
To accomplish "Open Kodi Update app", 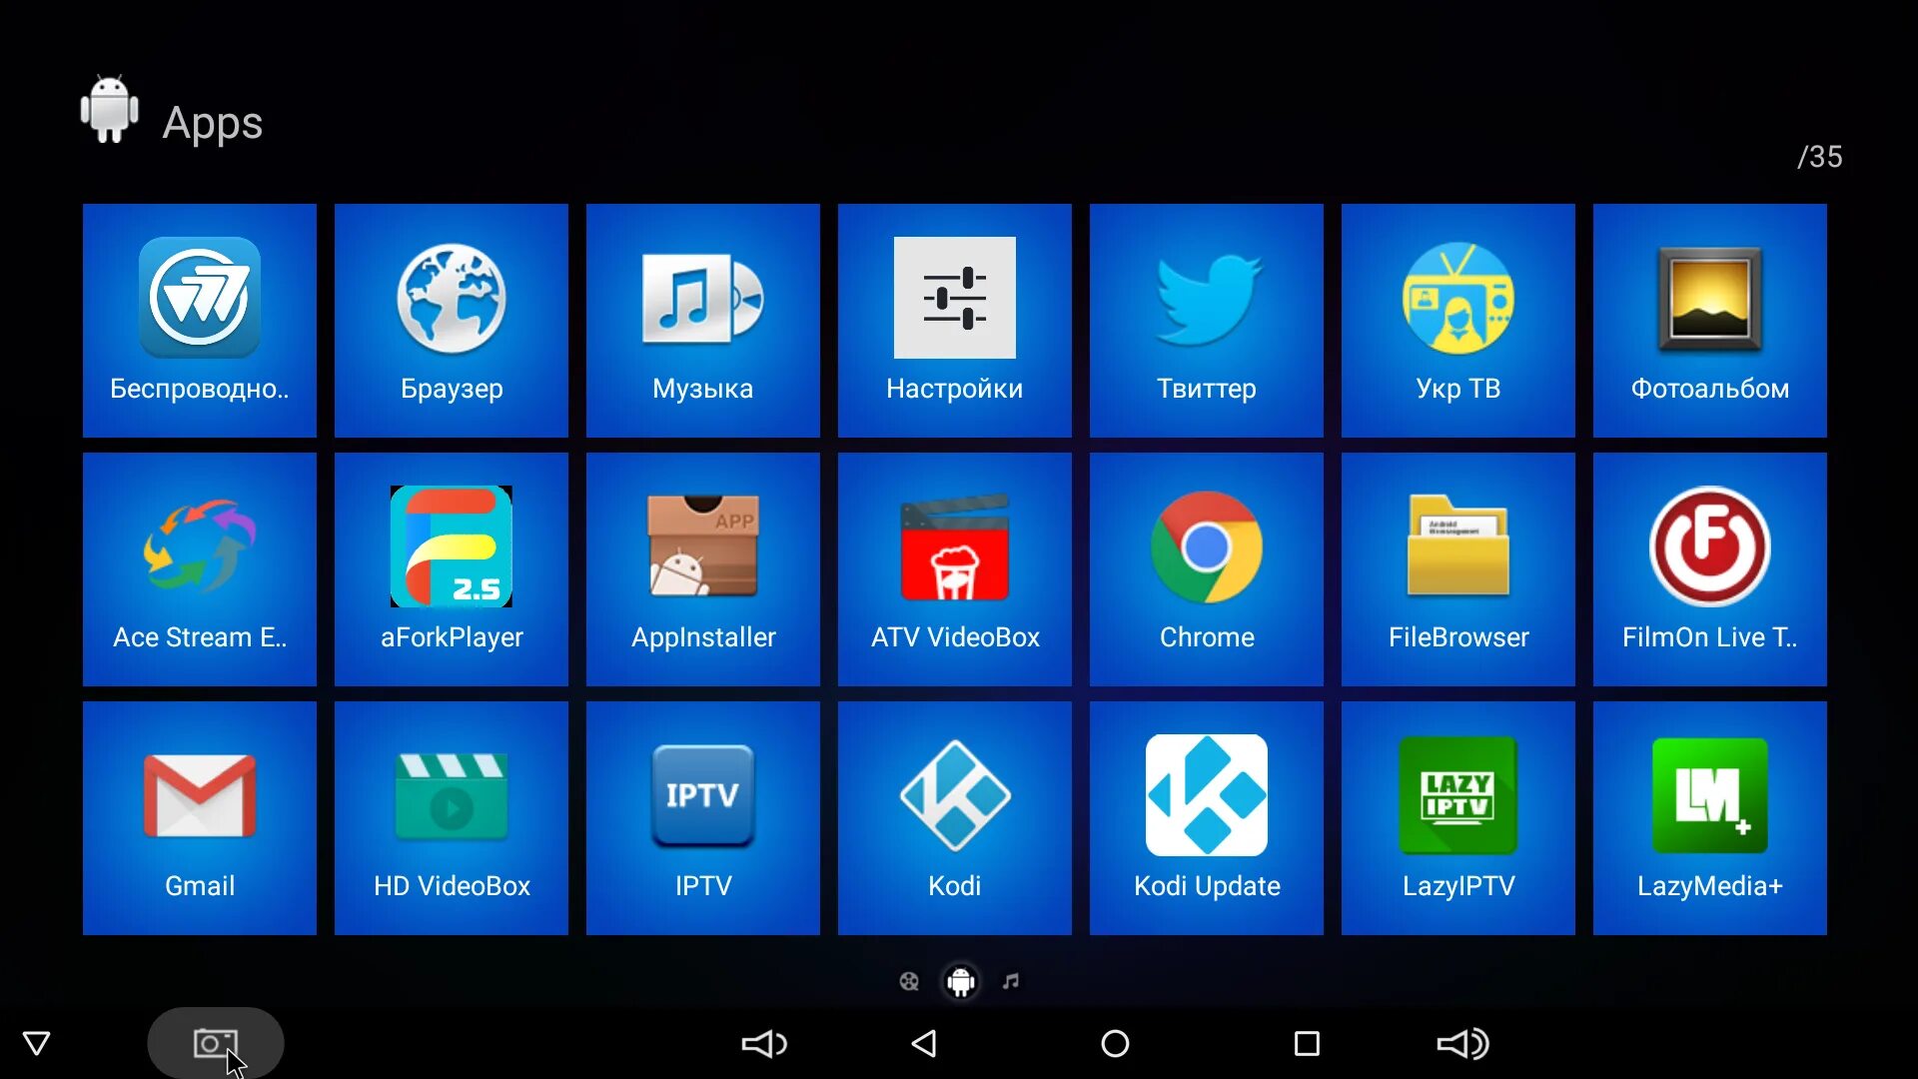I will coord(1206,817).
